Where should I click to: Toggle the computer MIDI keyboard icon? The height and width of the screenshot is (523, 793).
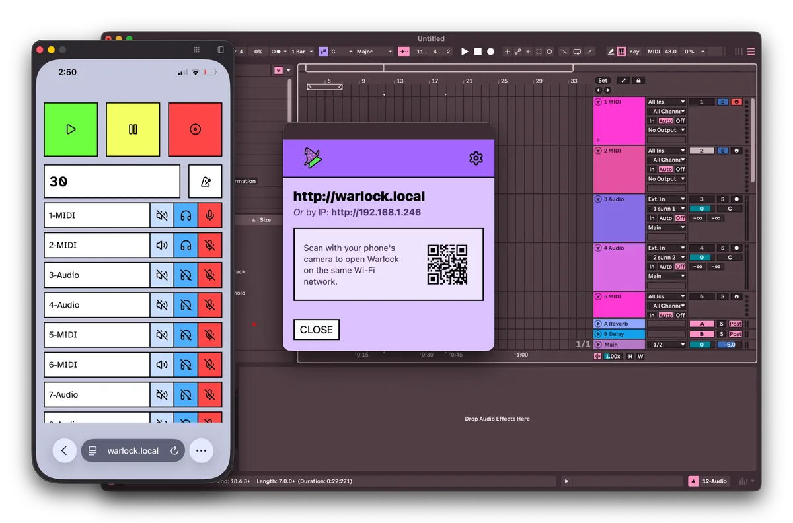tap(622, 52)
